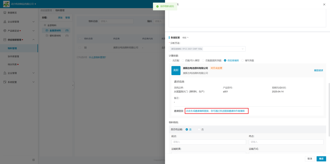Collapse the 供应链碳管理 sidebar menu

[33, 40]
